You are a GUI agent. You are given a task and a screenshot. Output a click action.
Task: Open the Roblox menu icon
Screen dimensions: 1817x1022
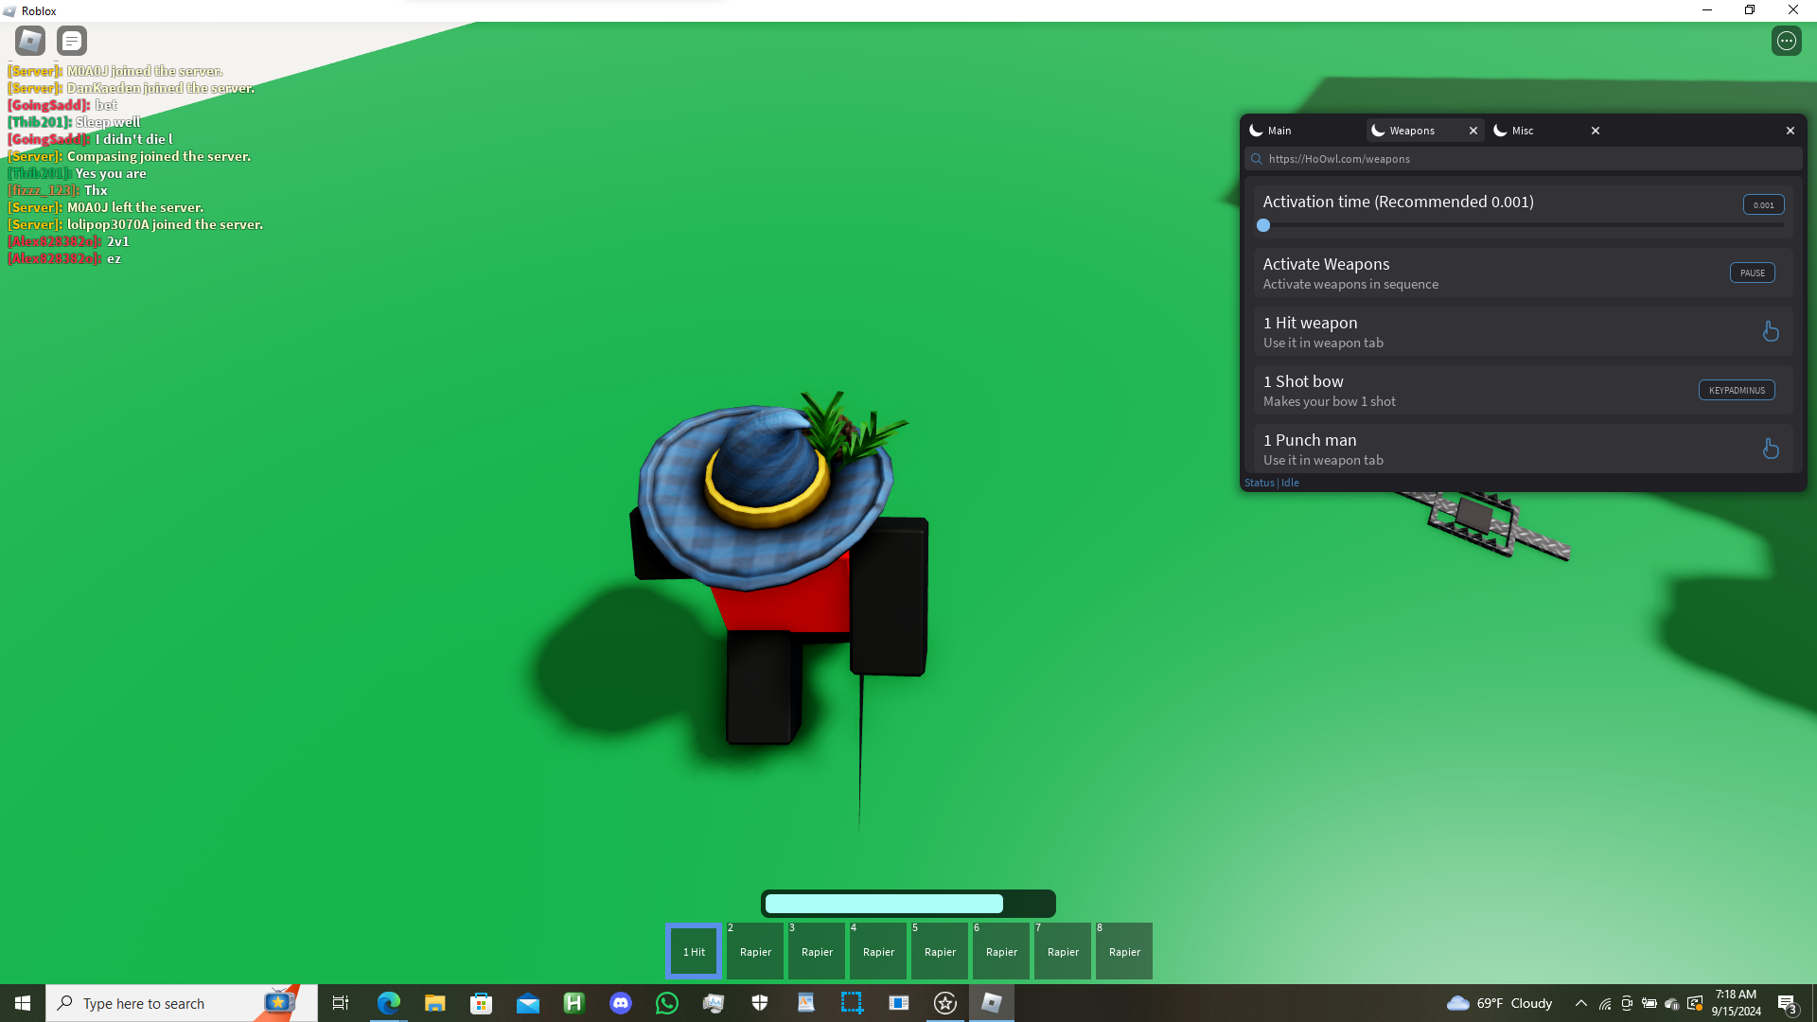point(30,41)
